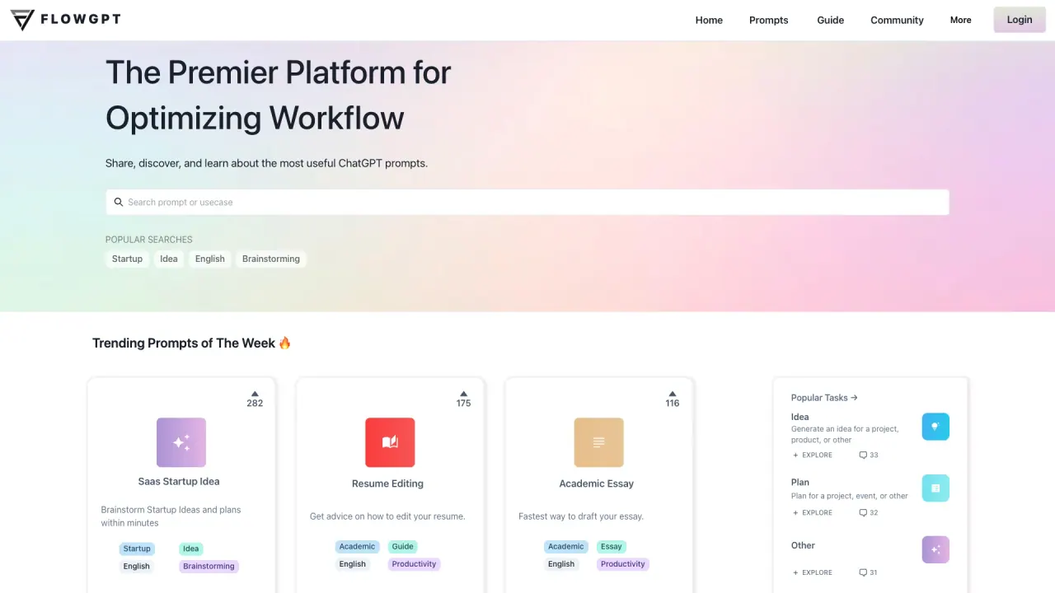Image resolution: width=1055 pixels, height=593 pixels.
Task: Click the Startup tag on Saas card
Action: [137, 549]
